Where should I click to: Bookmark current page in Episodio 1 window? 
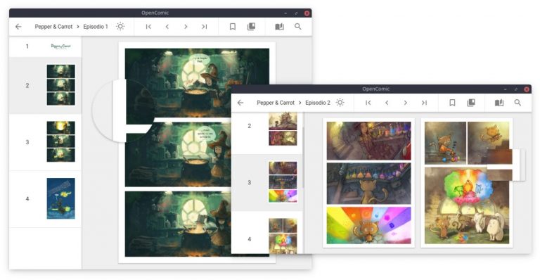233,27
